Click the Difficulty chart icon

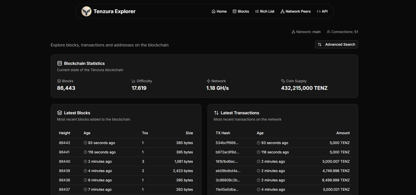click(133, 81)
